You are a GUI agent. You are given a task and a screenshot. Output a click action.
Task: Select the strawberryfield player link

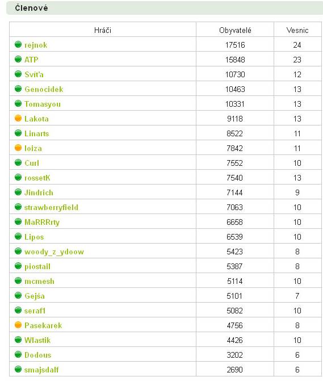[51, 207]
